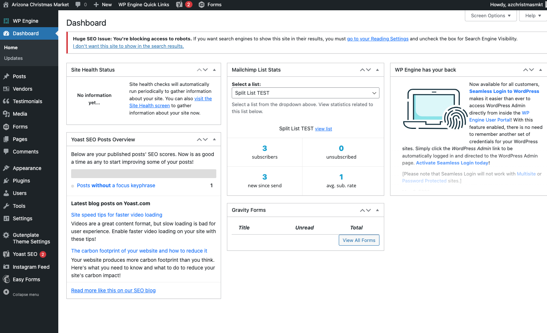Open the Multisite link in WP Engine note
The width and height of the screenshot is (547, 333).
tap(526, 174)
